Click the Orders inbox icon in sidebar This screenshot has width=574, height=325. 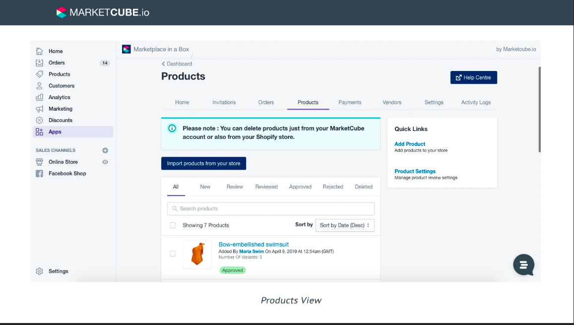(x=39, y=63)
